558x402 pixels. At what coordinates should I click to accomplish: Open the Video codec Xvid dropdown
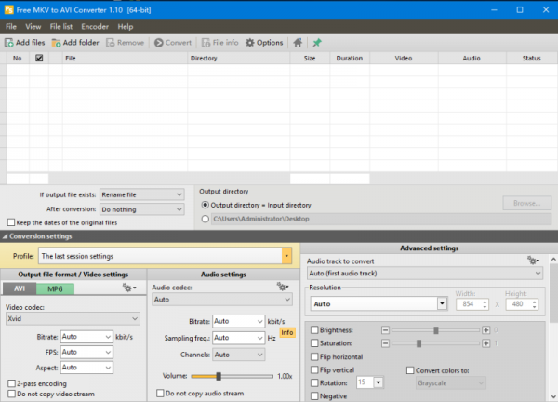[73, 318]
